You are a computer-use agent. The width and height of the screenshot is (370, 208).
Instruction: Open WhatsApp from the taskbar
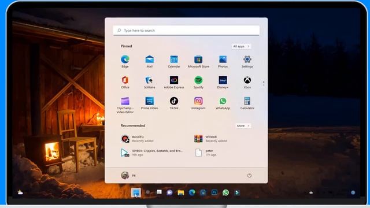[x=225, y=192]
